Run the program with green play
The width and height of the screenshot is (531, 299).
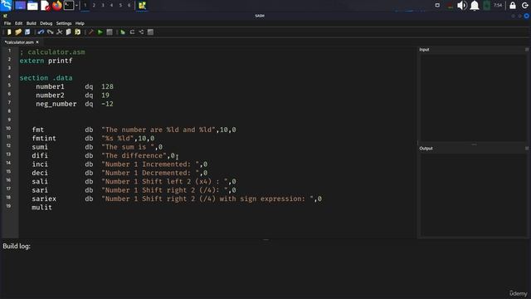[x=100, y=32]
